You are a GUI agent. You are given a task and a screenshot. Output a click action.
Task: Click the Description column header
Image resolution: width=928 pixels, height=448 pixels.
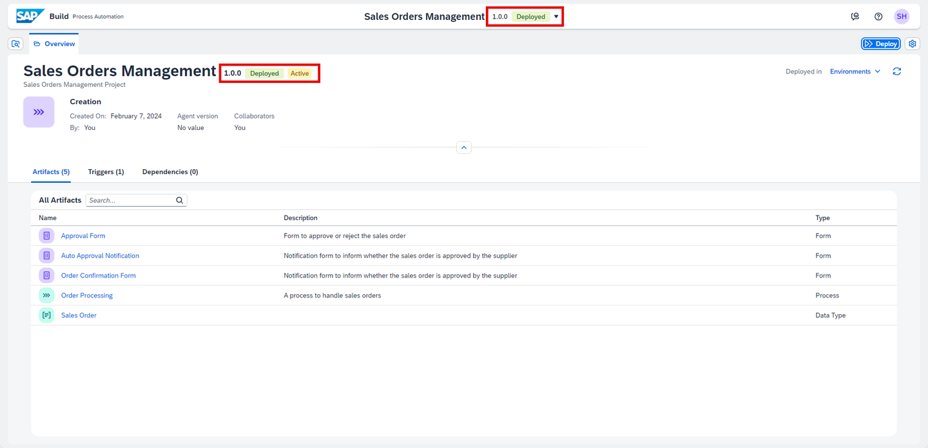(301, 218)
